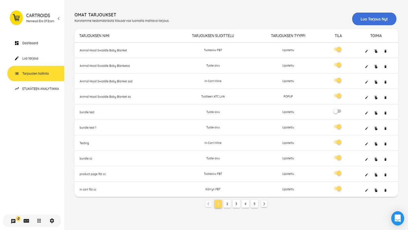Go to the previous page arrow
The height and width of the screenshot is (230, 408).
[x=208, y=204]
